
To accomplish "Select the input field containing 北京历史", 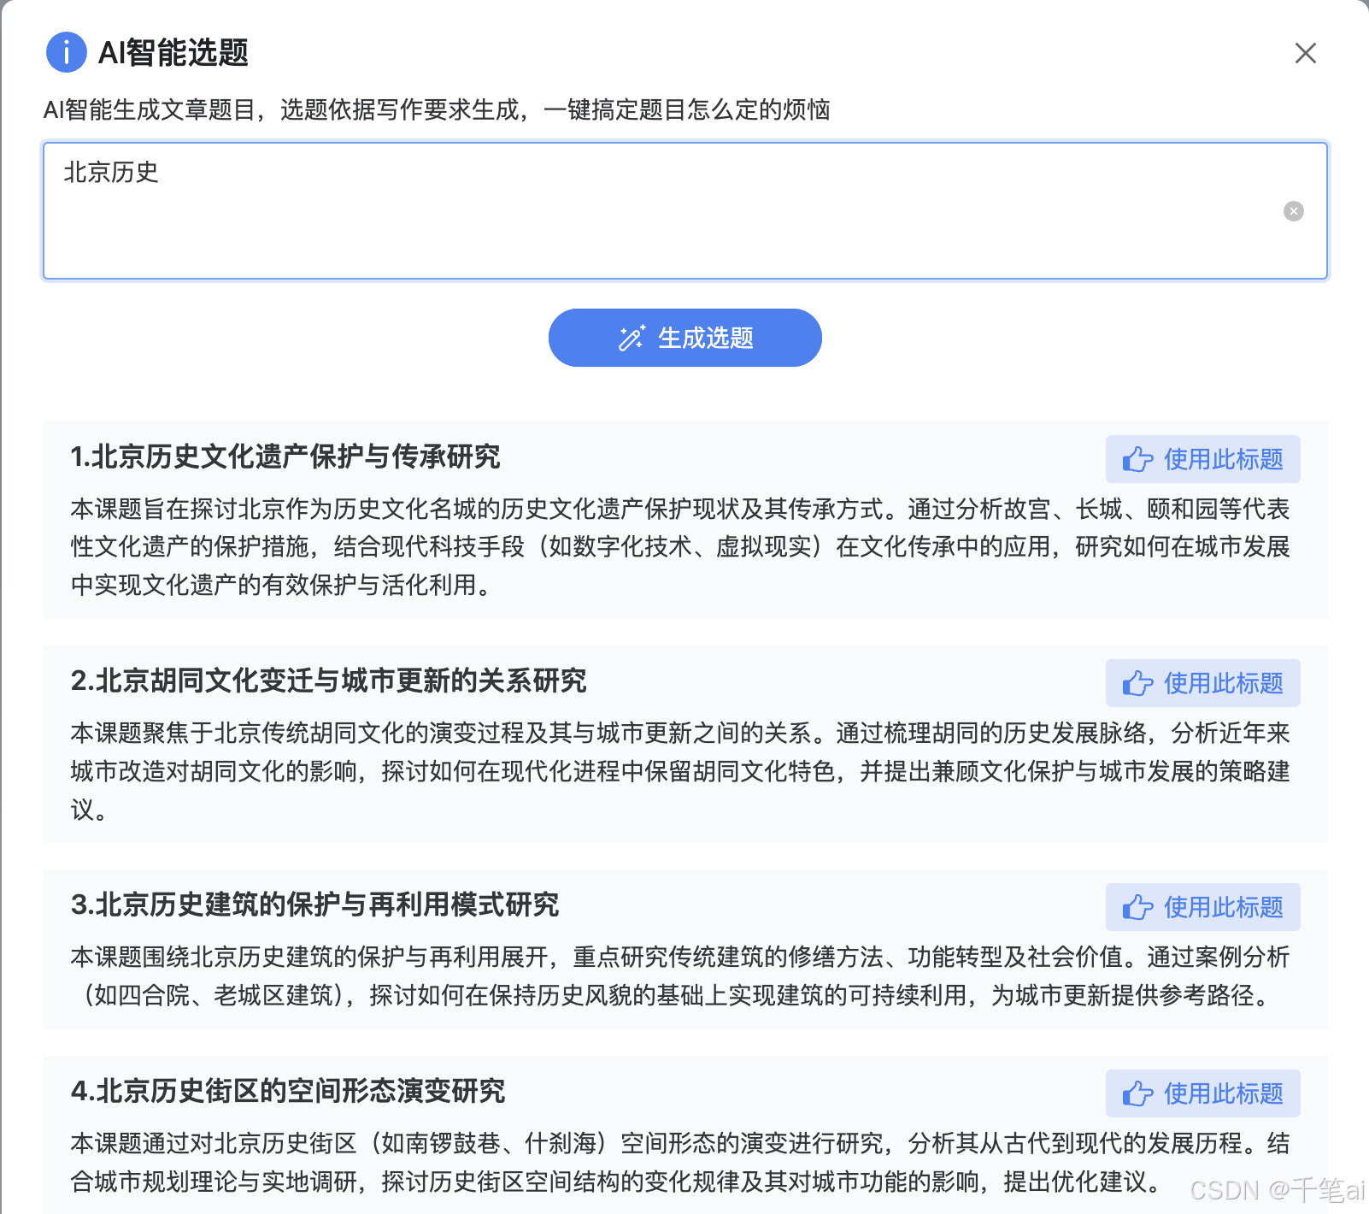I will [x=684, y=211].
